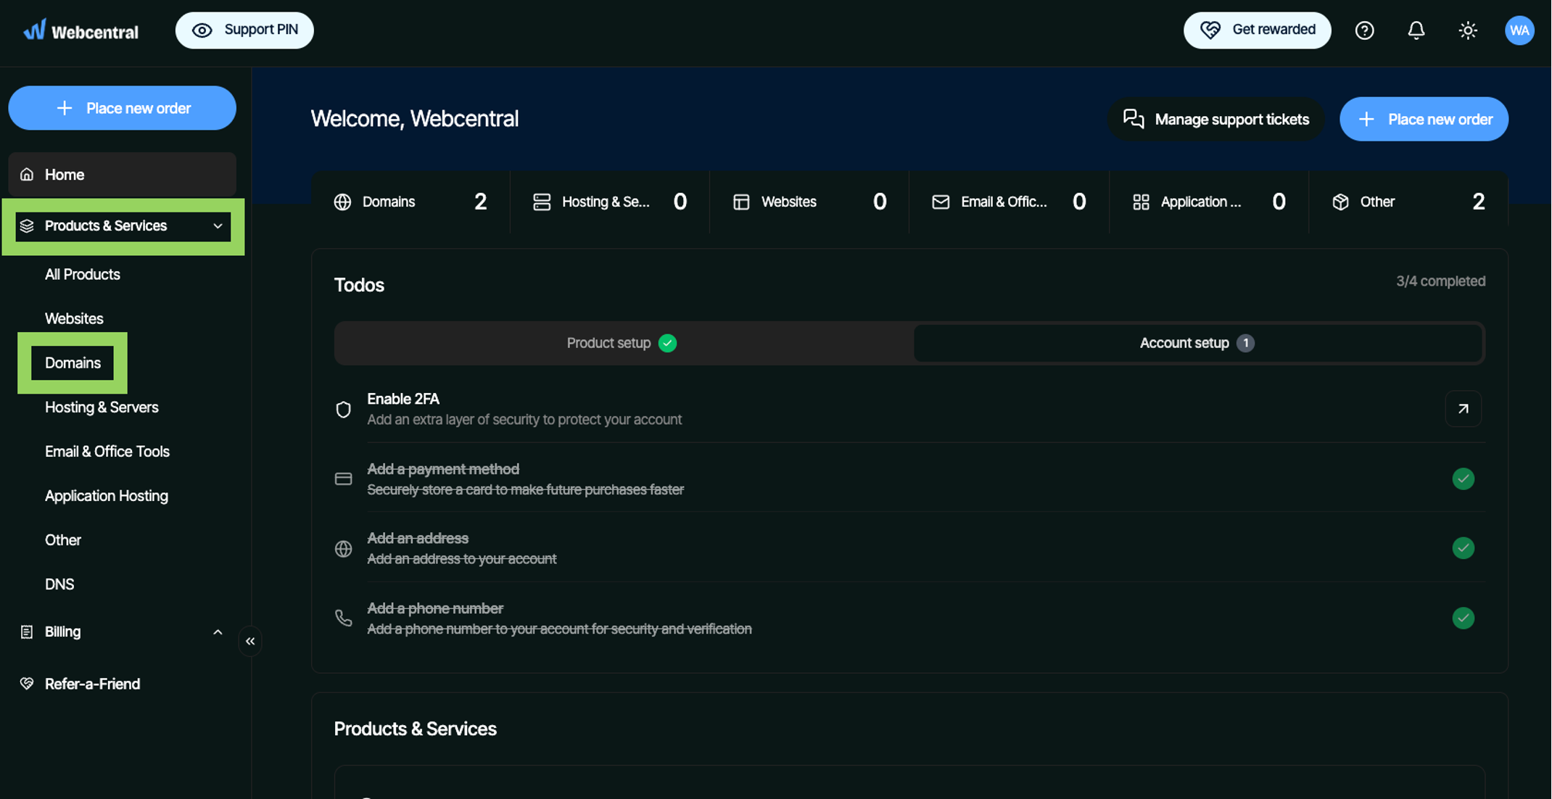Image resolution: width=1552 pixels, height=799 pixels.
Task: Click the sidebar Place new order button
Action: [122, 108]
